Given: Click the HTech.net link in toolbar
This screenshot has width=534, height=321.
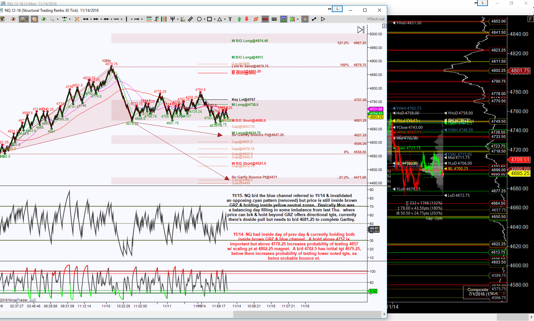Looking at the screenshot, I should [376, 19].
